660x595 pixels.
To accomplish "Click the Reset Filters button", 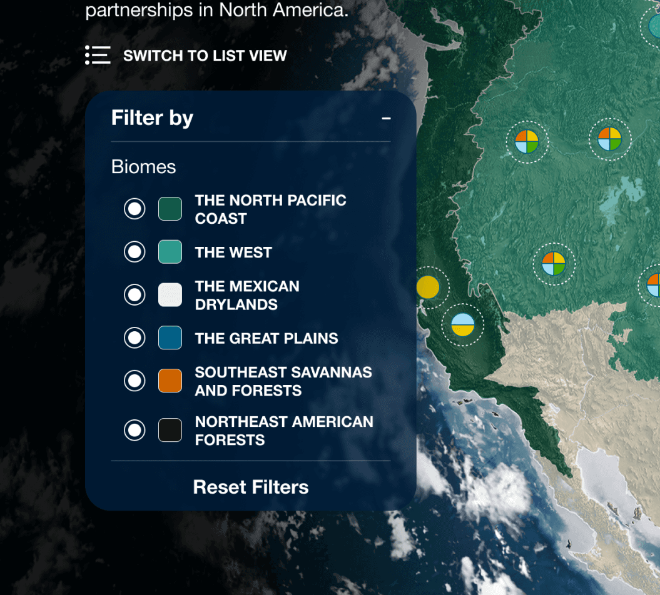I will pos(250,487).
